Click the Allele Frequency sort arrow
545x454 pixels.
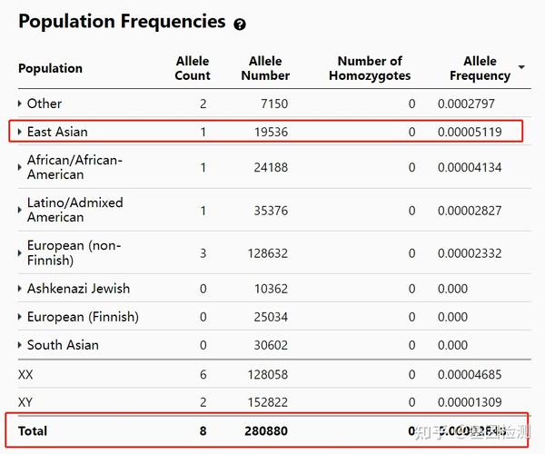[521, 68]
